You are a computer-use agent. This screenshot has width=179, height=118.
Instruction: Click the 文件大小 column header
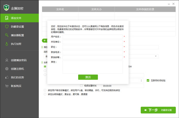point(96,9)
